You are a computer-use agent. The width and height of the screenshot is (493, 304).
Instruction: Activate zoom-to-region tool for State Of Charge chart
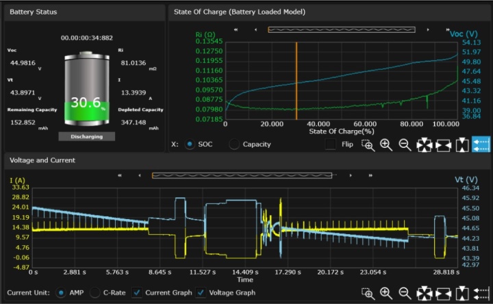368,144
